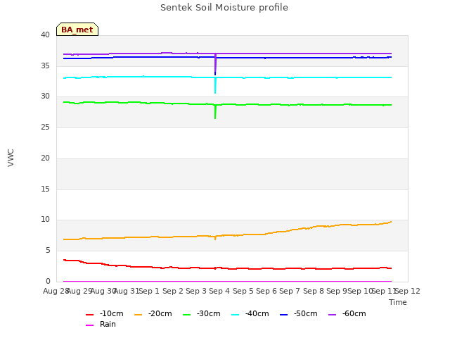Click the magenta Rain legend swatch
450x338 pixels.
click(x=90, y=325)
